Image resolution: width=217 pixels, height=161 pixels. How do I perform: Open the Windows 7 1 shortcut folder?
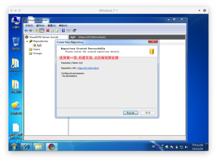(x=15, y=67)
